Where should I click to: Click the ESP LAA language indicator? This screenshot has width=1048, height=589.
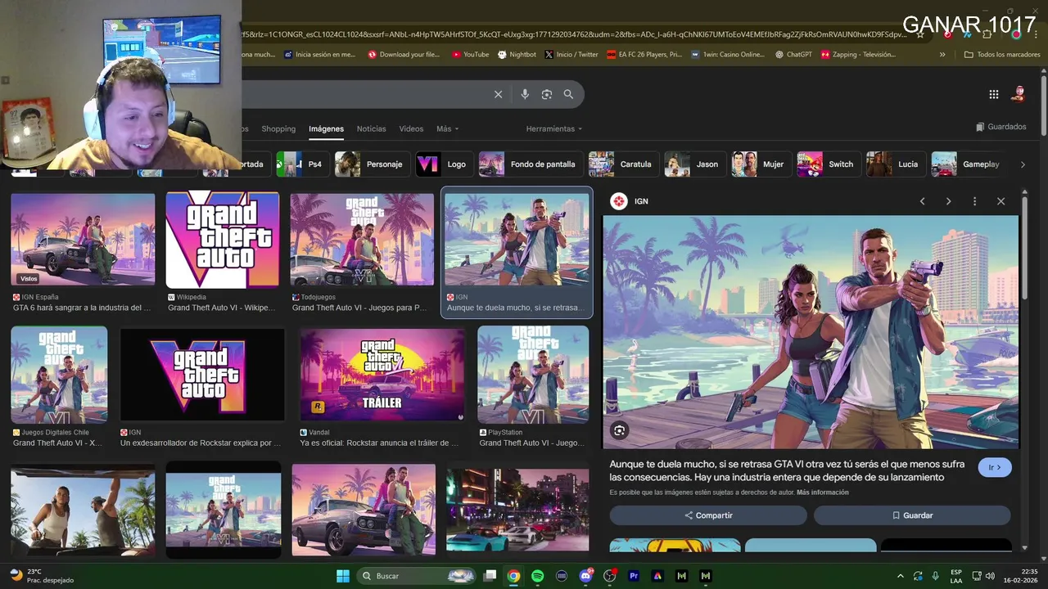[956, 576]
